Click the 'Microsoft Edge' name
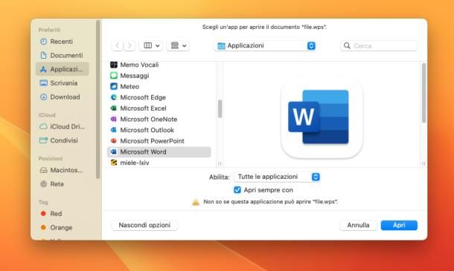454x271 pixels. (x=143, y=97)
